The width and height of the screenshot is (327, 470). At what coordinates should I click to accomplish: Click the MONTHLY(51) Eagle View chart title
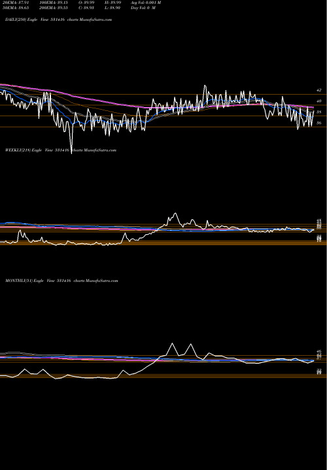click(61, 281)
